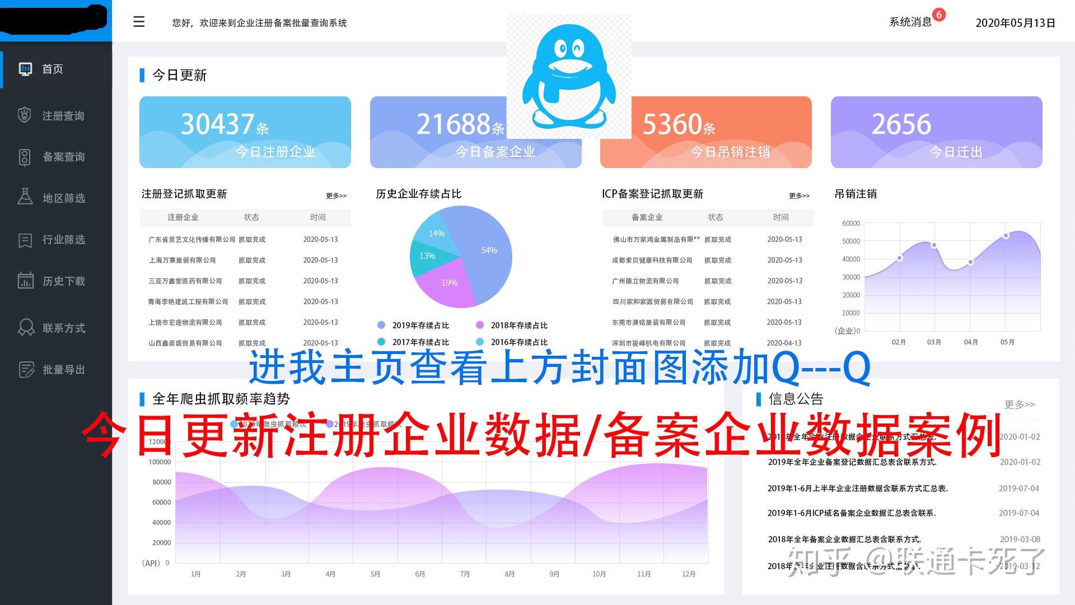
Task: Open 地区筛选 flask icon
Action: [25, 197]
